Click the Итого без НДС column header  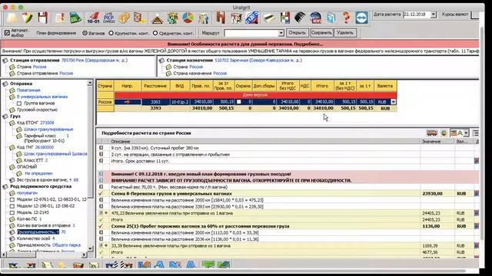[x=288, y=86]
